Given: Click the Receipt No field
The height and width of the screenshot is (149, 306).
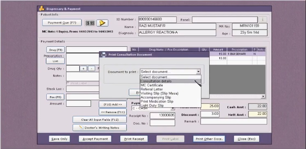Looking at the screenshot, I should (162, 116).
